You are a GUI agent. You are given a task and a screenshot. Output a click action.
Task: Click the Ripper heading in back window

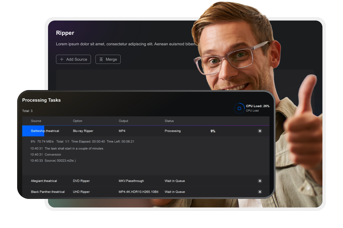[x=65, y=33]
